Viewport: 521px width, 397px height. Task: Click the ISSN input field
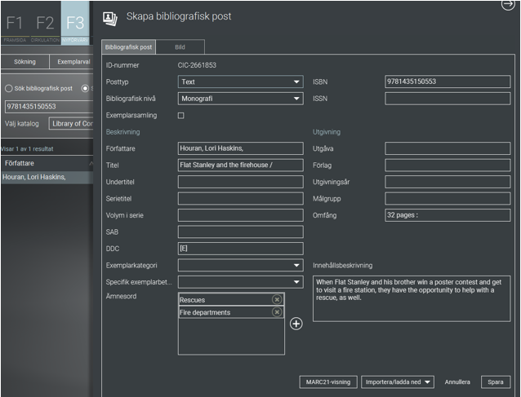(x=448, y=99)
